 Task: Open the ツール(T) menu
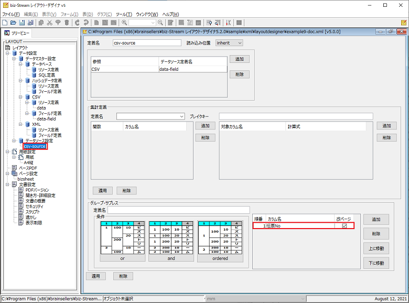click(124, 14)
